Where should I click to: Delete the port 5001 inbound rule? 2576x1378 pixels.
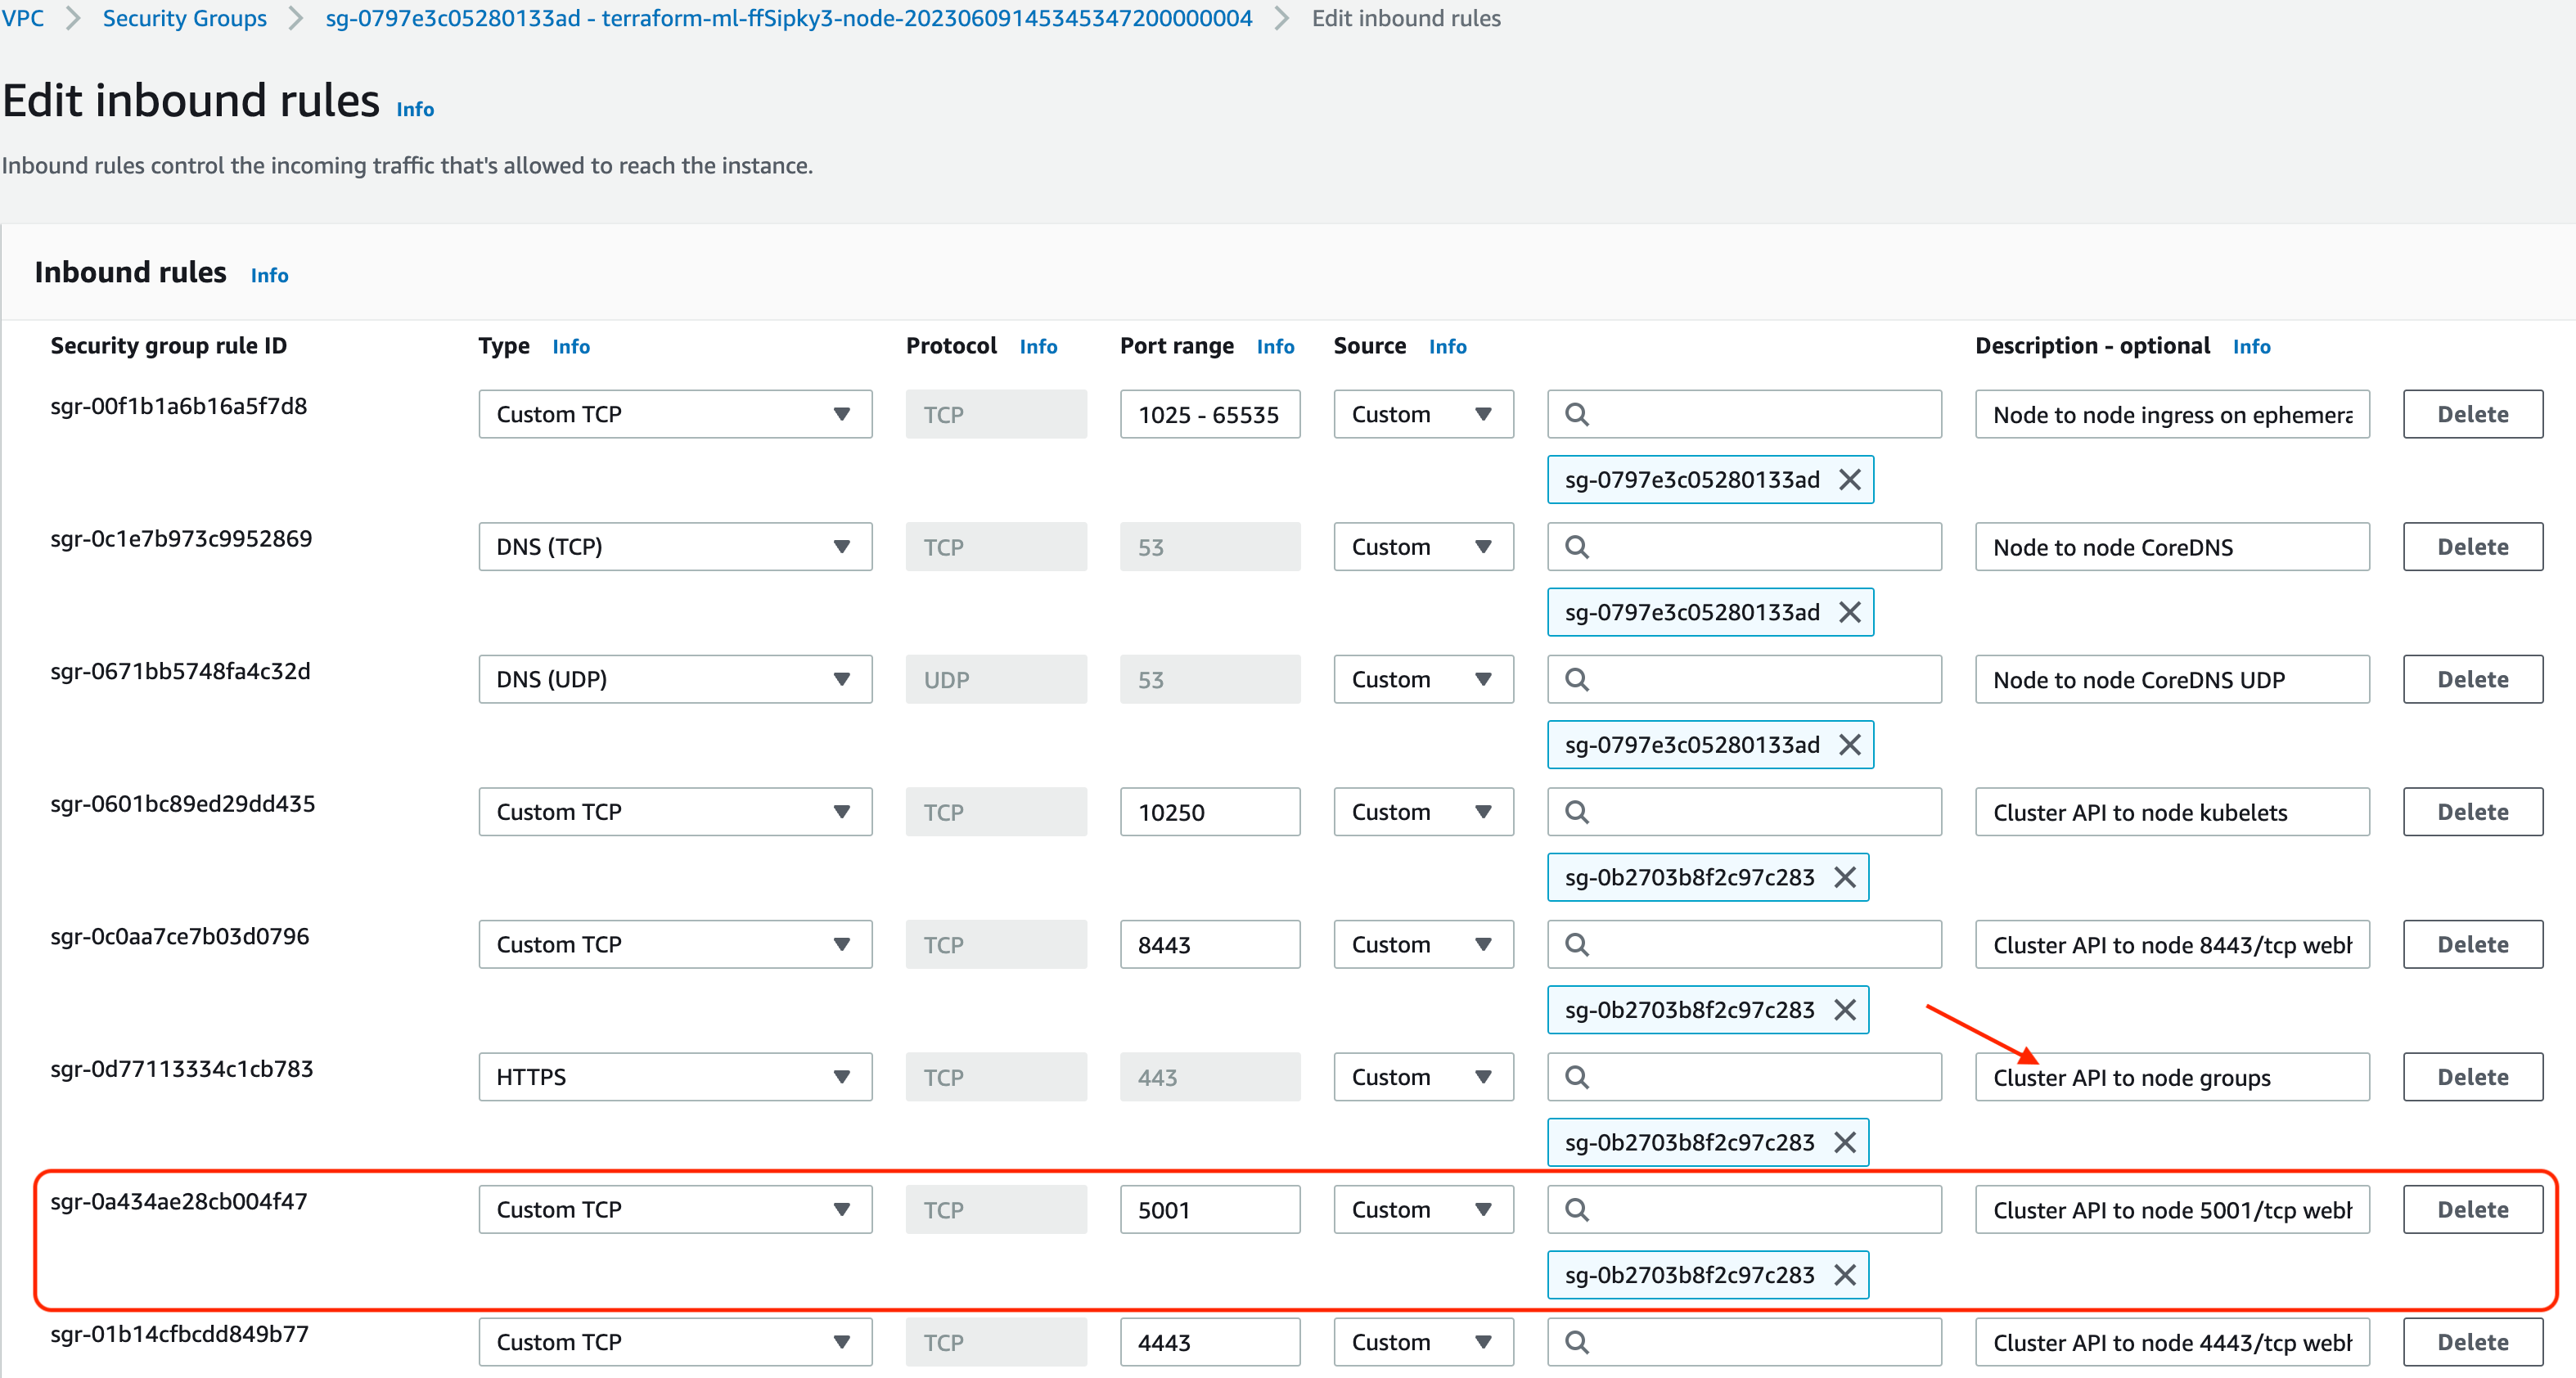coord(2472,1210)
